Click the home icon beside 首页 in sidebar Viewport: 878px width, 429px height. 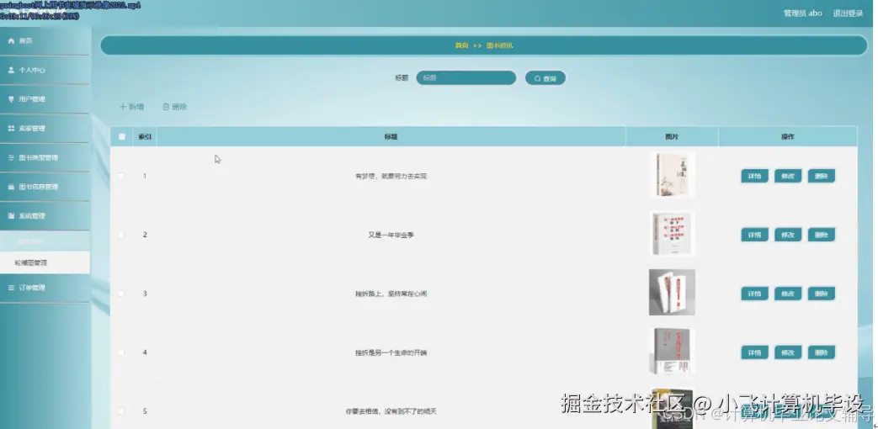pos(11,41)
